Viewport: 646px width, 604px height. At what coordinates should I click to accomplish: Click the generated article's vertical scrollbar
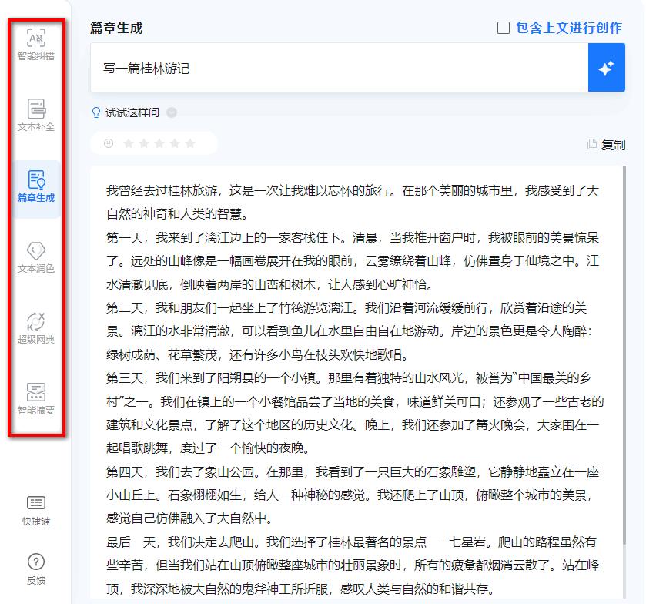click(x=624, y=354)
